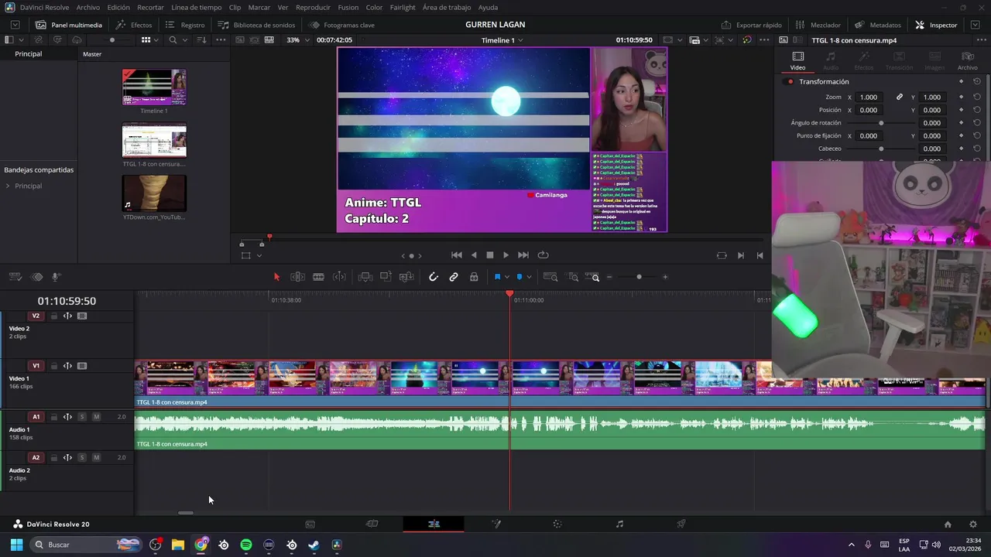The width and height of the screenshot is (991, 557).
Task: Open viewer transform overlay dropdown
Action: click(x=259, y=256)
